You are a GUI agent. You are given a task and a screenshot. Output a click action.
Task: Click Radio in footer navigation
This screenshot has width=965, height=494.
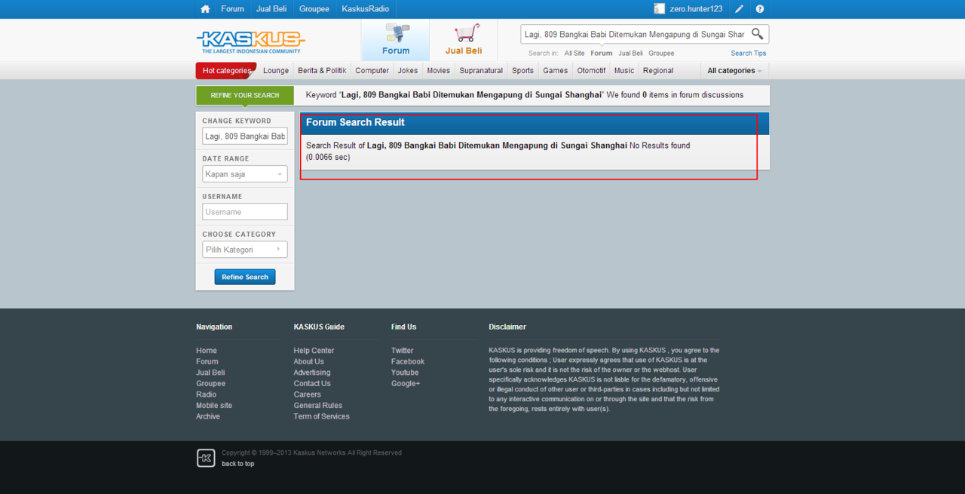[x=207, y=394]
